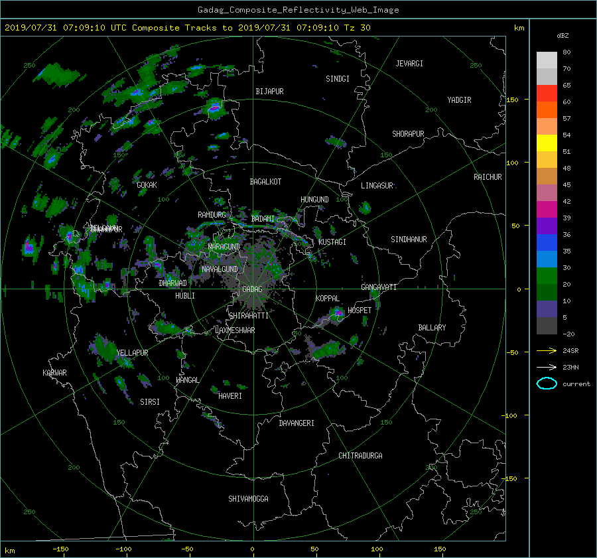
Task: Click the storm cell near HOSPET
Action: click(338, 313)
